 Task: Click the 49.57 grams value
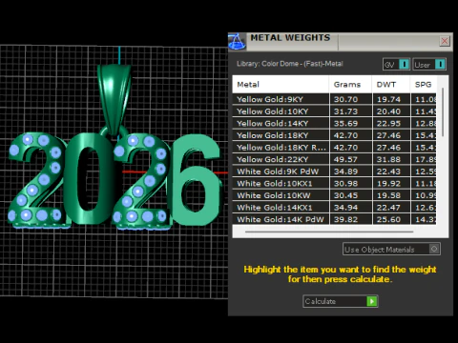click(x=345, y=159)
